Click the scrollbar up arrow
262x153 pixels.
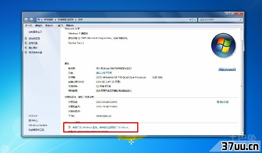242,29
